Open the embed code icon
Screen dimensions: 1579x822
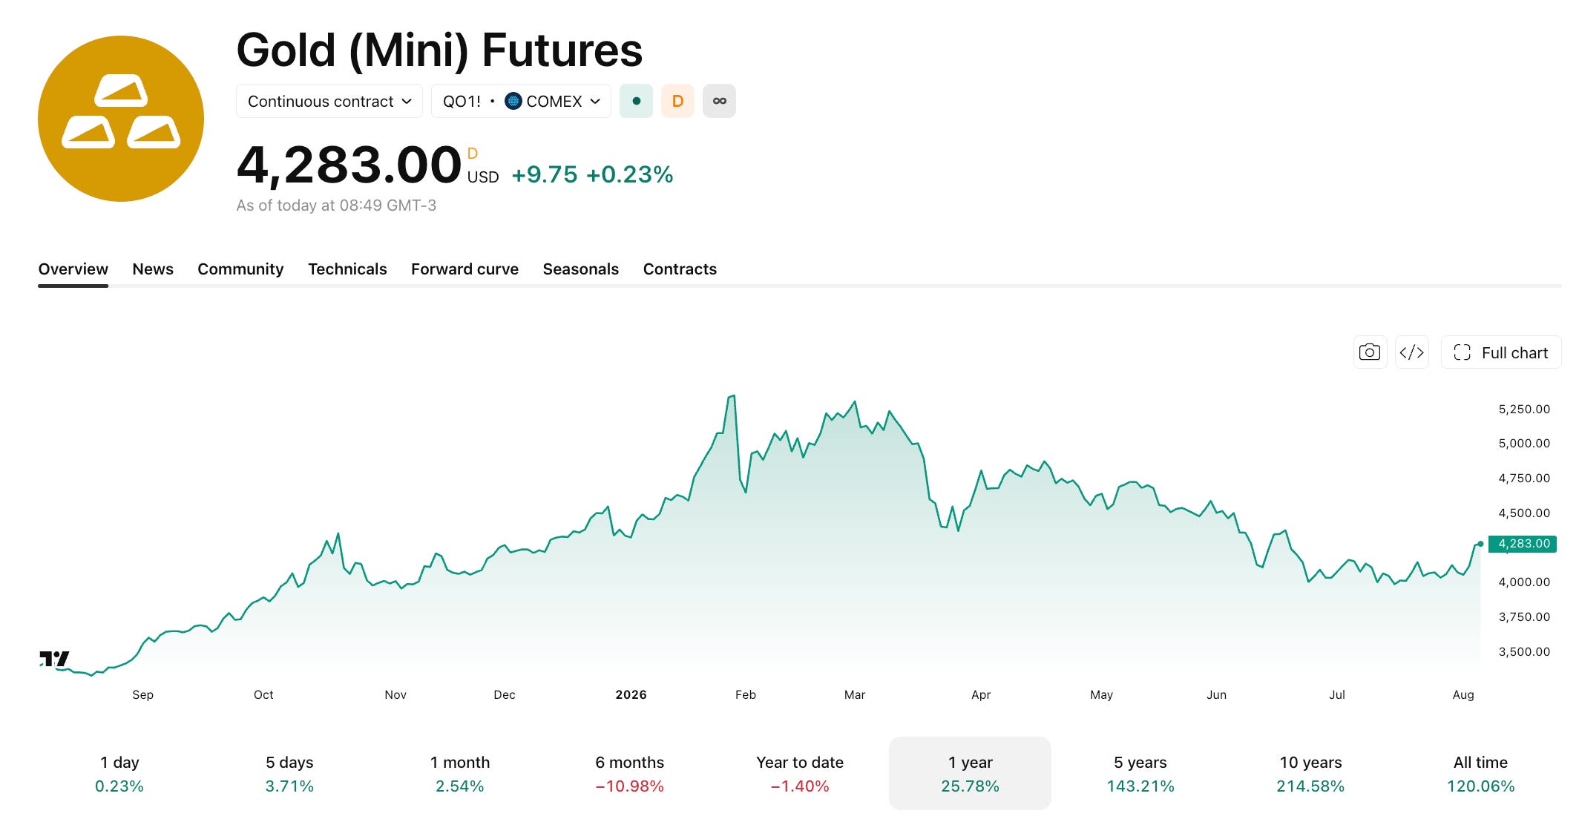tap(1411, 352)
